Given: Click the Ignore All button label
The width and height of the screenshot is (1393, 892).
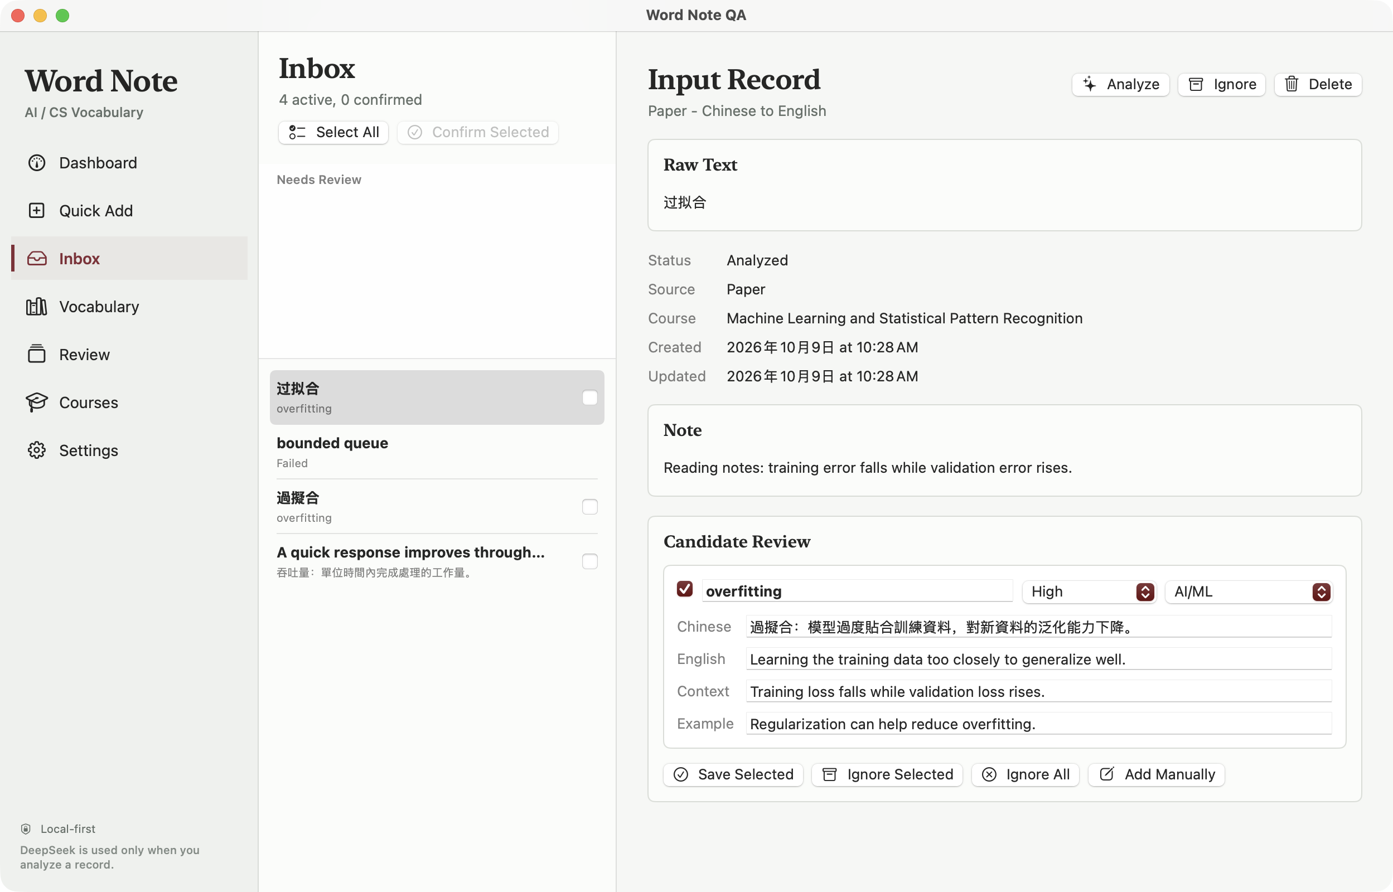Looking at the screenshot, I should click(1038, 775).
